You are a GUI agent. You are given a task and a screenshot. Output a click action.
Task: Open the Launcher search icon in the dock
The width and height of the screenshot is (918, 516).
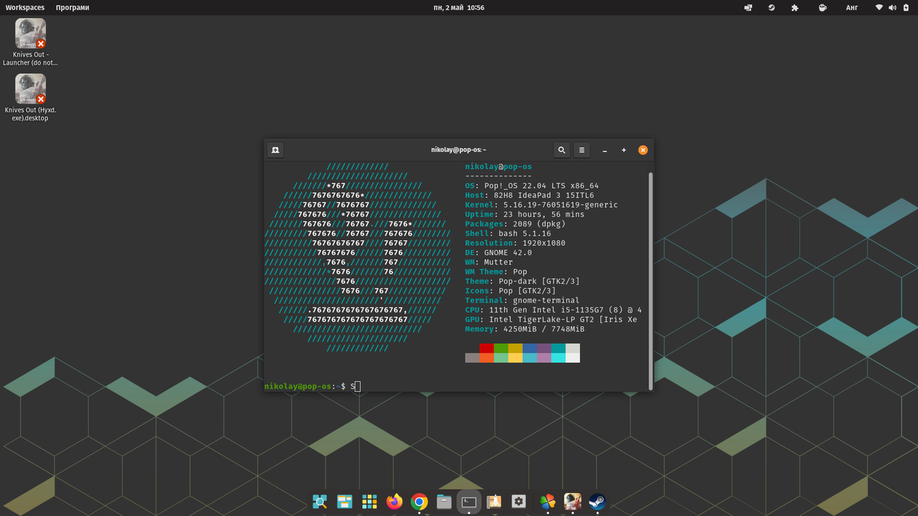(x=320, y=502)
